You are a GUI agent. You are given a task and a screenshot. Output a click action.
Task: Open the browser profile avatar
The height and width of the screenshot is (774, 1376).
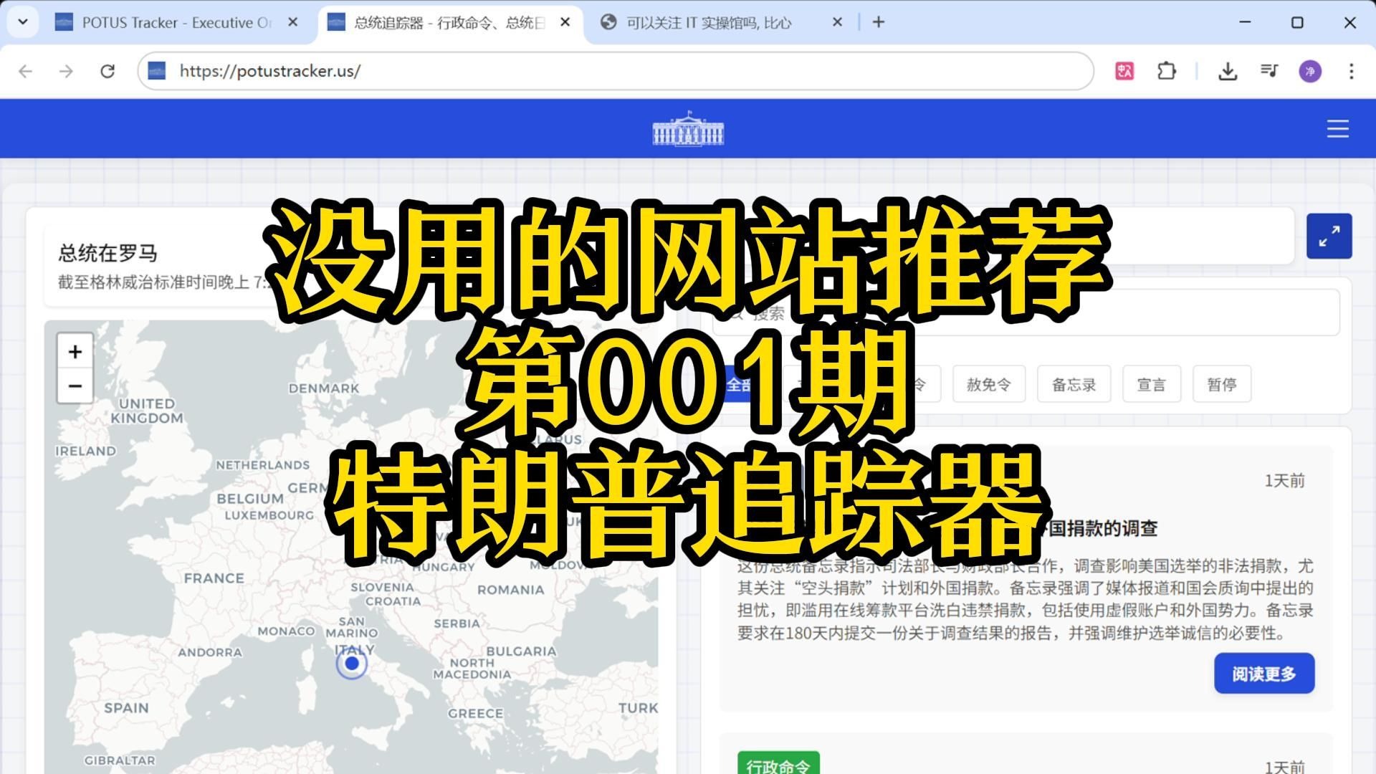coord(1310,71)
